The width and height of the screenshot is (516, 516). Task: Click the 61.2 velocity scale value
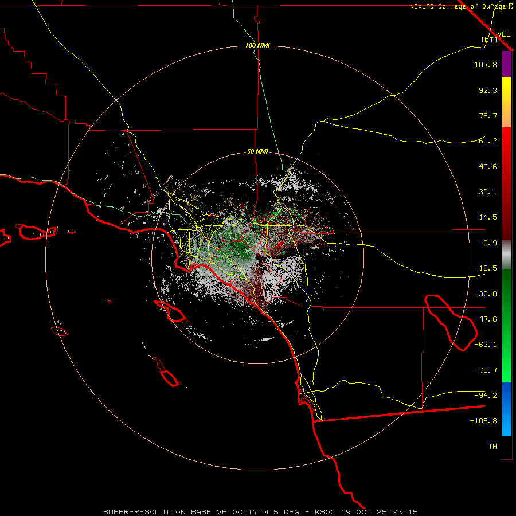pyautogui.click(x=488, y=141)
